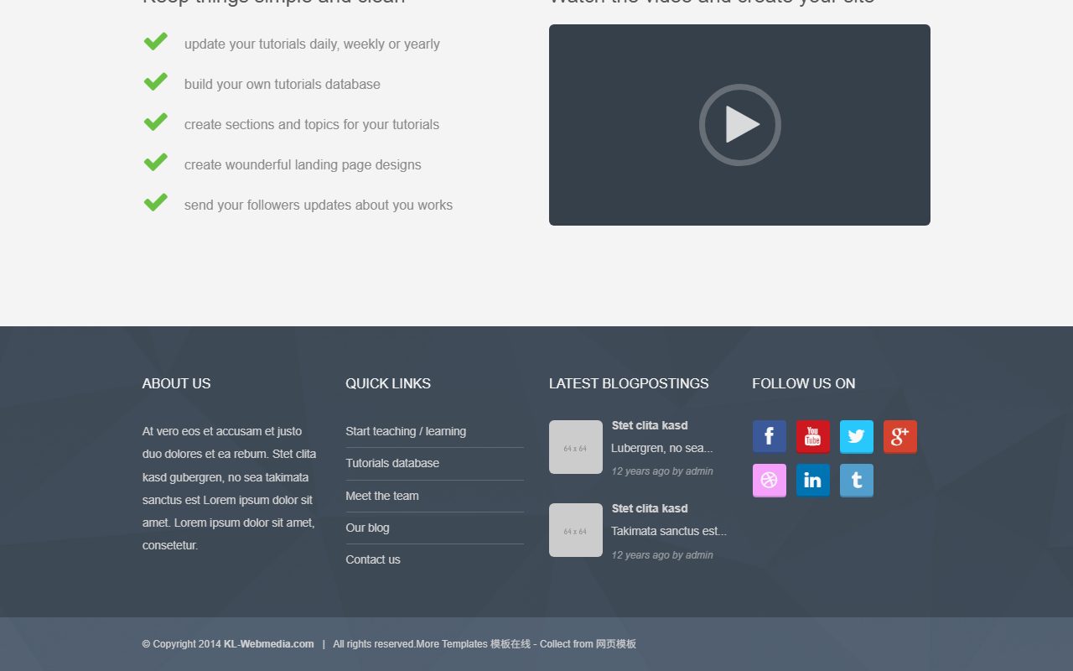The width and height of the screenshot is (1073, 671).
Task: Visit KL-Webmedia.com copyright link
Action: [x=269, y=644]
